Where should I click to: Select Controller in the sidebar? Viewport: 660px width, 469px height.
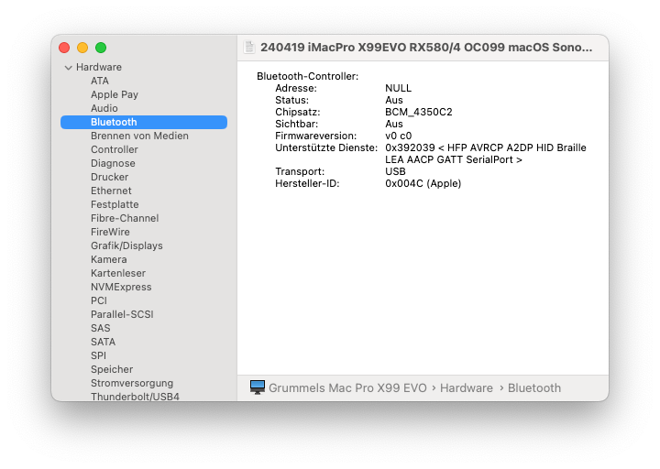click(x=115, y=149)
